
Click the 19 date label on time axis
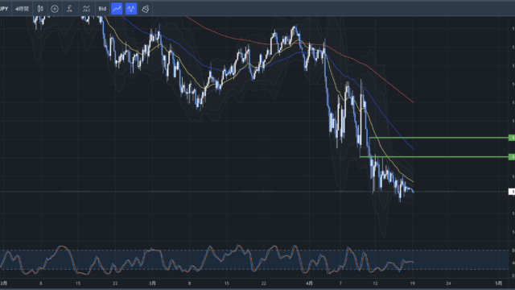(x=413, y=283)
